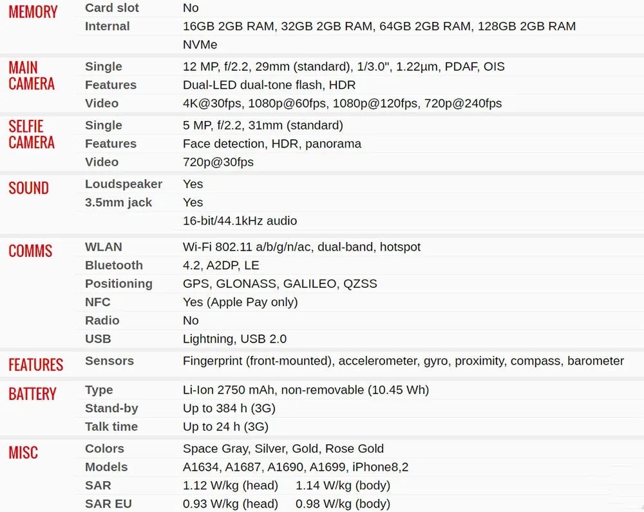This screenshot has height=512, width=644.
Task: Open the SAR label (not SAR EU)
Action: coord(98,486)
